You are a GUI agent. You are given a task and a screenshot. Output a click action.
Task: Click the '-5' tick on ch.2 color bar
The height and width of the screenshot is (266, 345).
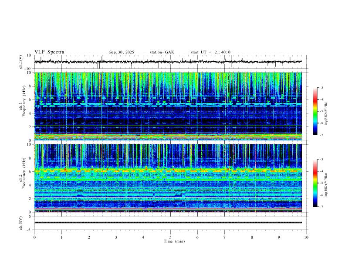(x=321, y=183)
